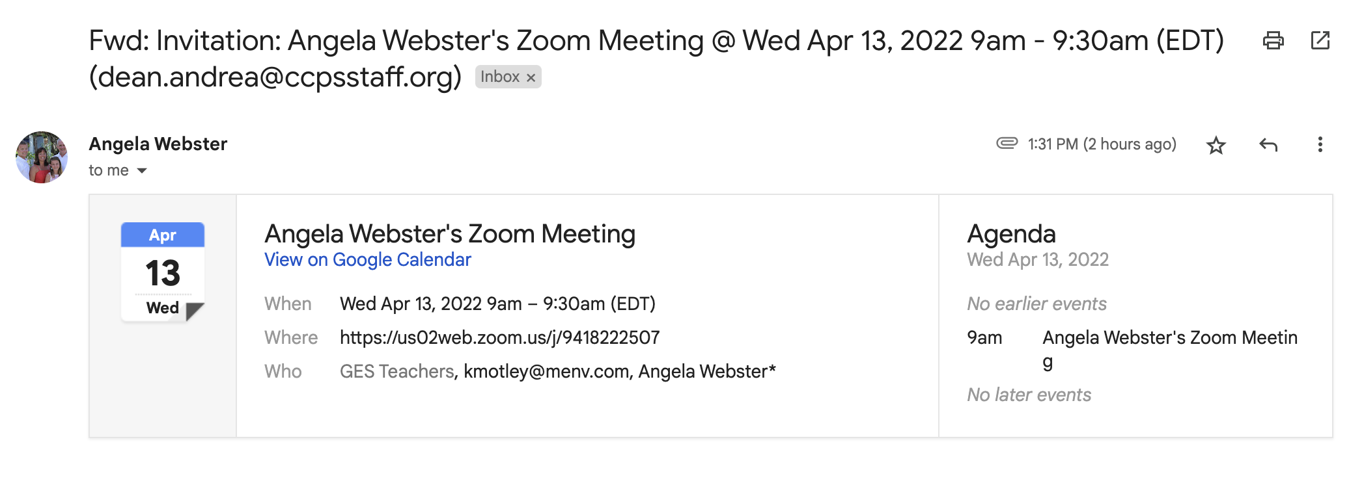The image size is (1349, 481).
Task: Click the Angela Webster sender name
Action: pyautogui.click(x=158, y=144)
